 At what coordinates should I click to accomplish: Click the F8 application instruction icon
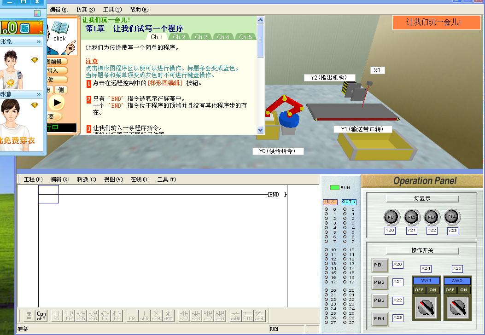[117, 315]
